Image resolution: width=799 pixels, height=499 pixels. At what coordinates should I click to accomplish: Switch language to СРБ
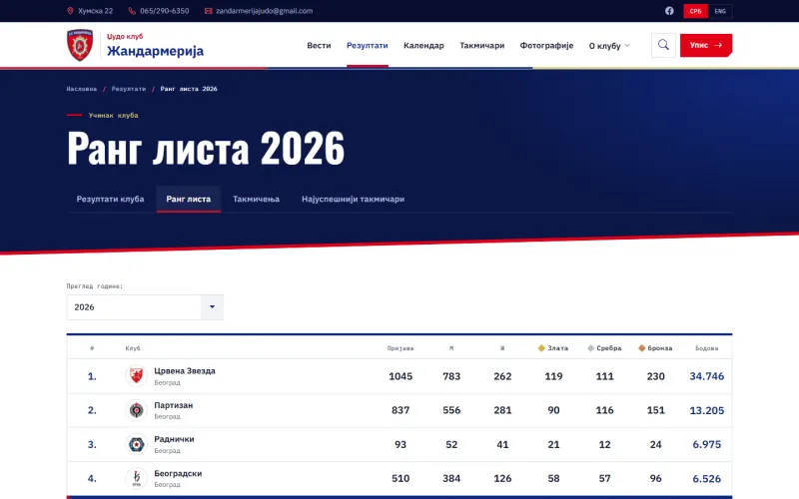[x=695, y=11]
